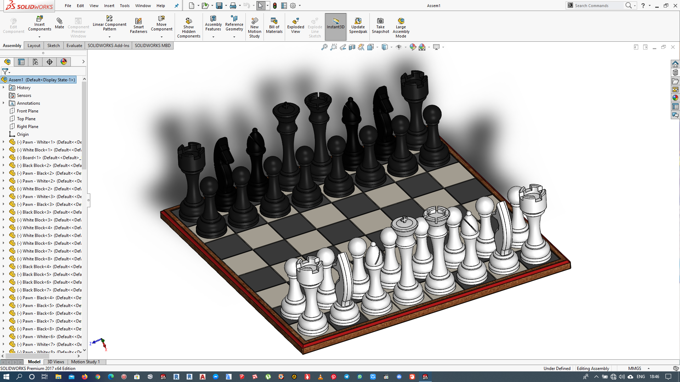Open the Insert Components dropdown arrow

[x=39, y=37]
